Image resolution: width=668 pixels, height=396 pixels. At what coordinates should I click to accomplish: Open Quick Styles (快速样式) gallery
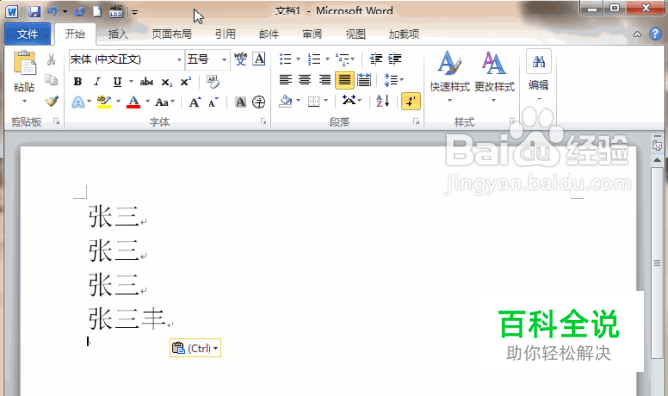coord(450,76)
